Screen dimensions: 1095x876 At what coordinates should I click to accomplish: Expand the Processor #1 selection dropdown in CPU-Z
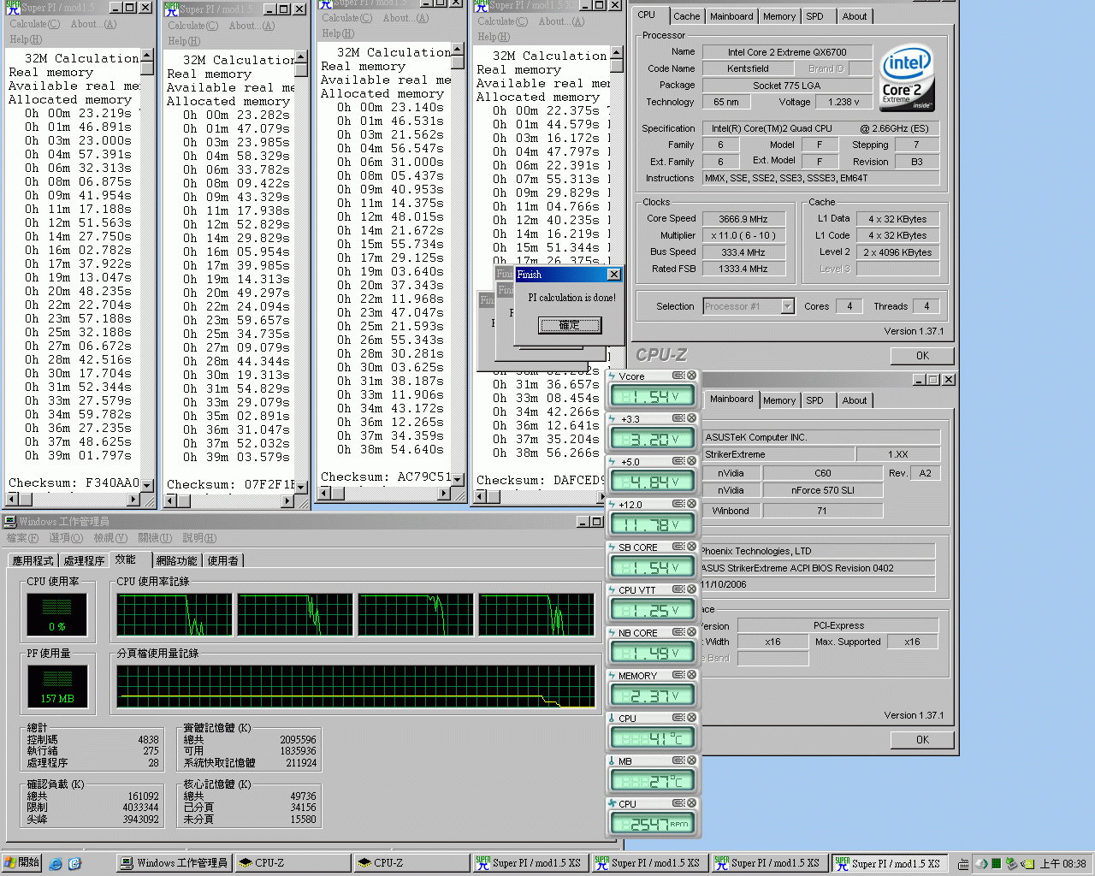click(x=787, y=306)
